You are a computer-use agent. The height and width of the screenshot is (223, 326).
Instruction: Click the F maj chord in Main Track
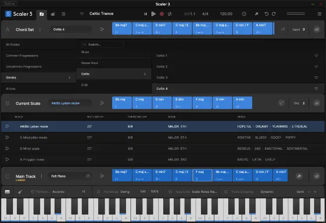(202, 175)
